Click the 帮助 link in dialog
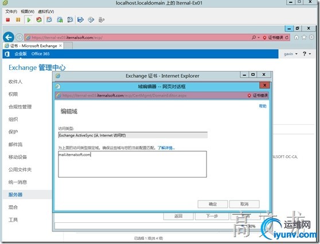The width and height of the screenshot is (320, 244). coord(263,106)
